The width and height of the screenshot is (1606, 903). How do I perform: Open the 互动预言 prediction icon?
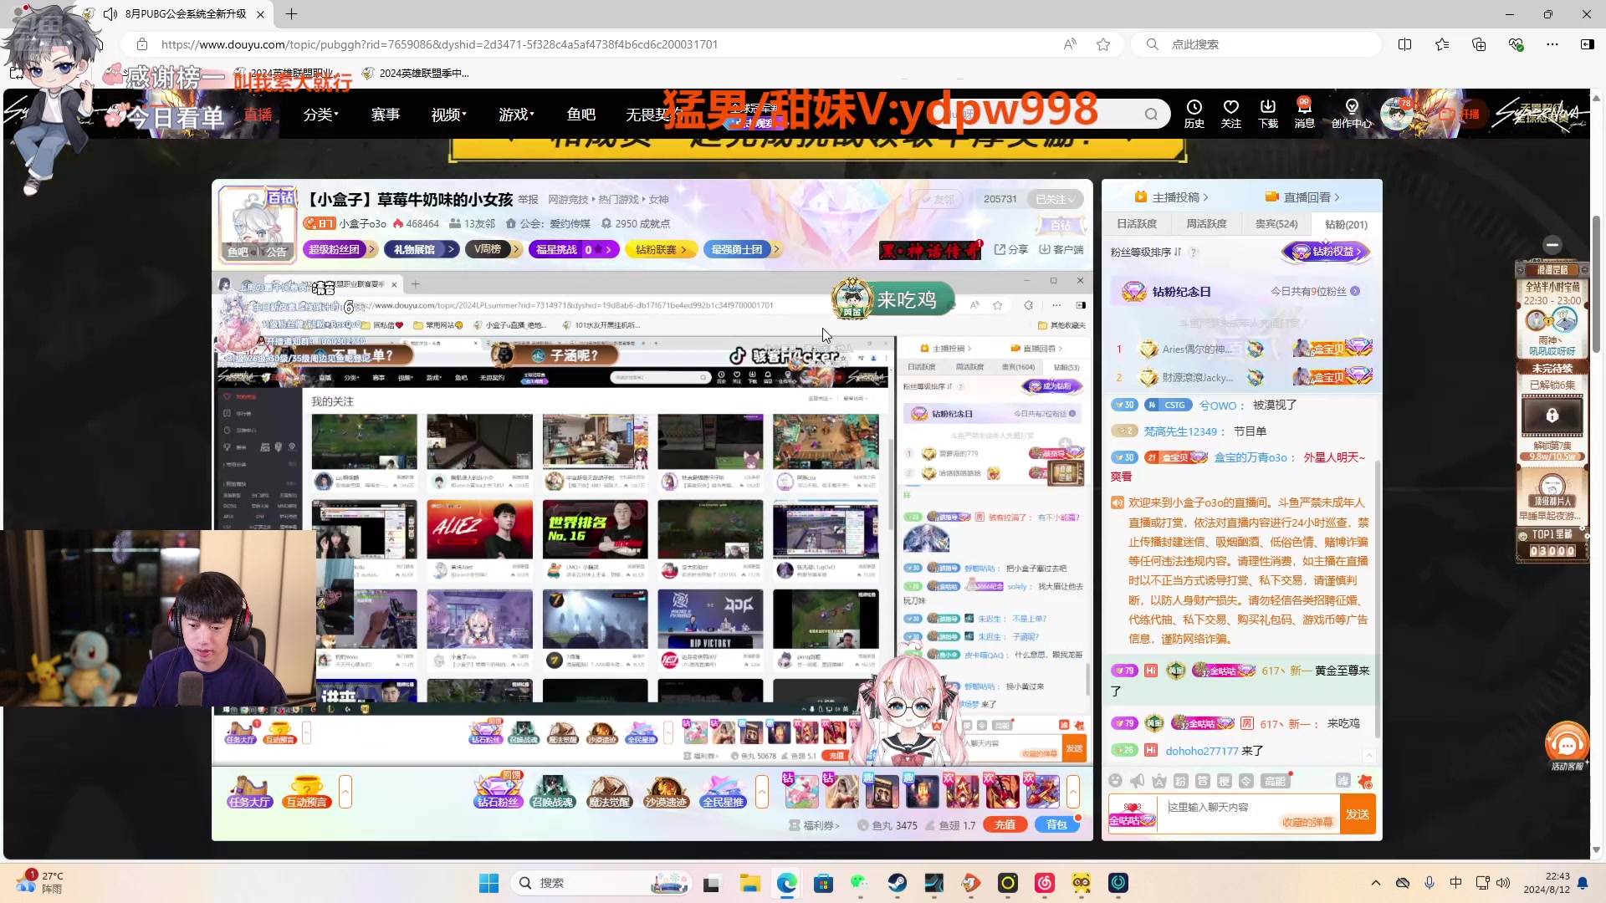[306, 791]
